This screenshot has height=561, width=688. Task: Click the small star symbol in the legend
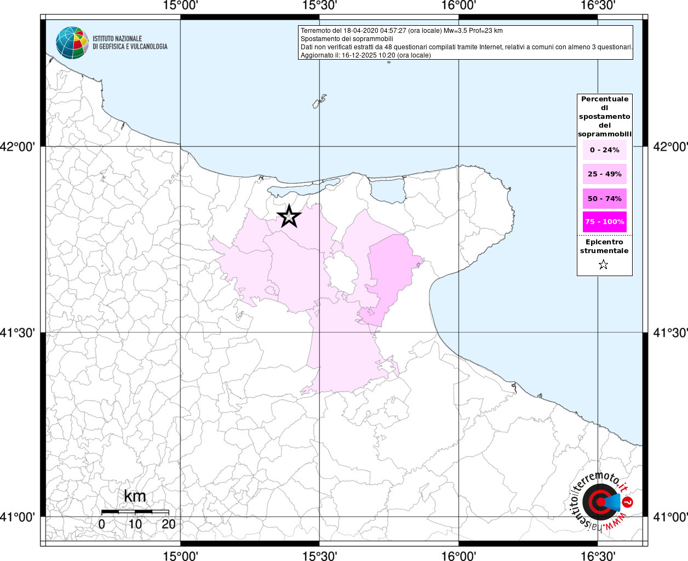[x=603, y=265]
